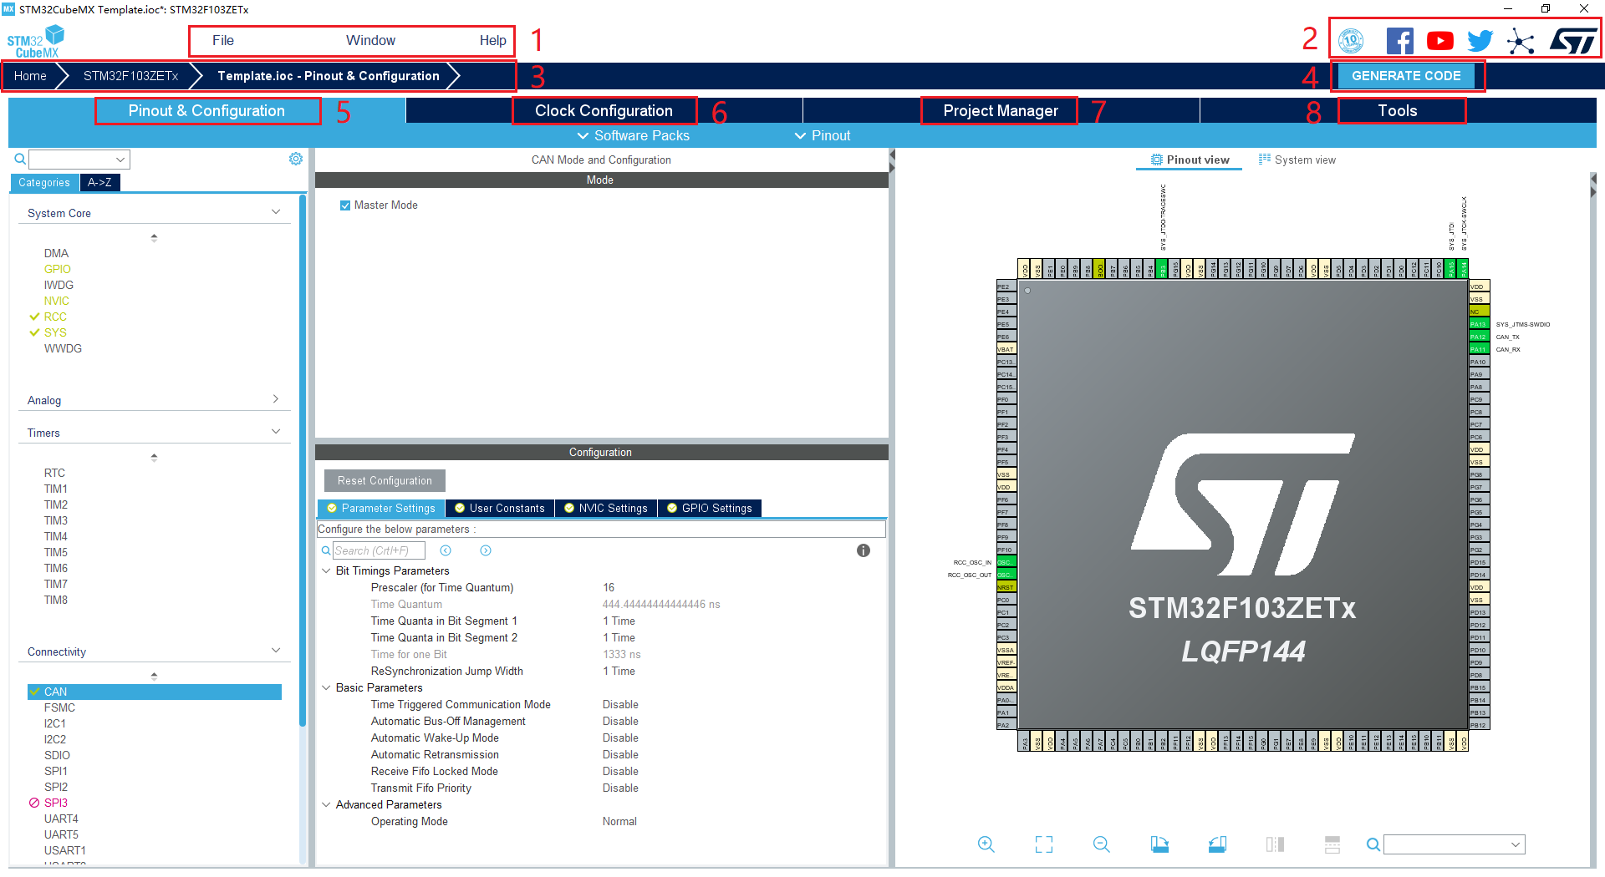1605x877 pixels.
Task: Click the peripheral search magnifier icon
Action: (x=20, y=159)
